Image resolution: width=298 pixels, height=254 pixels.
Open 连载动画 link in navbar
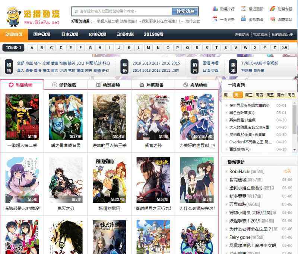241,34
